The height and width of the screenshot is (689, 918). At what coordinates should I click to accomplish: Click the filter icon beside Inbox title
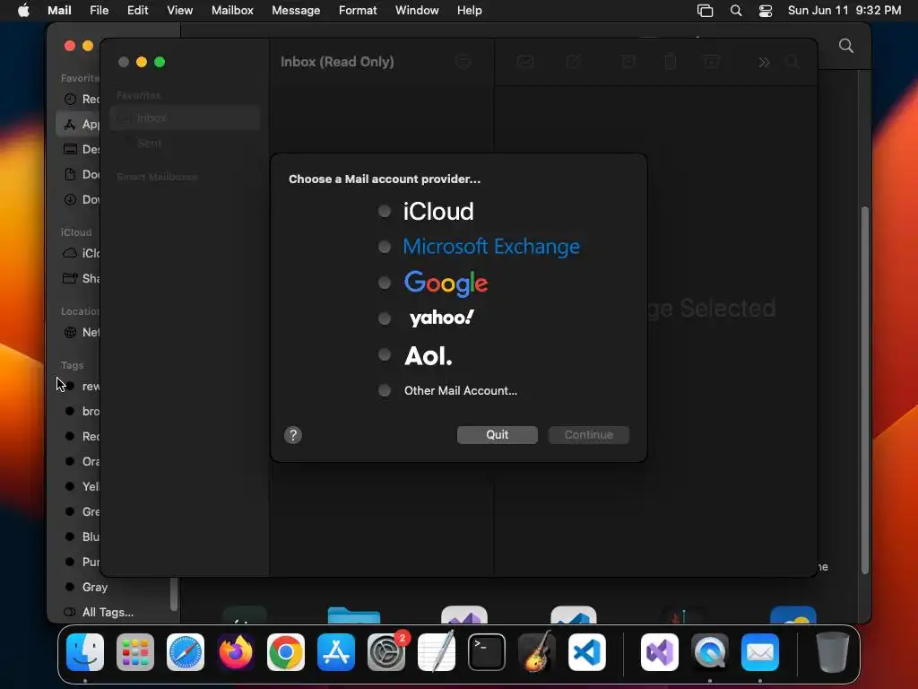point(463,62)
